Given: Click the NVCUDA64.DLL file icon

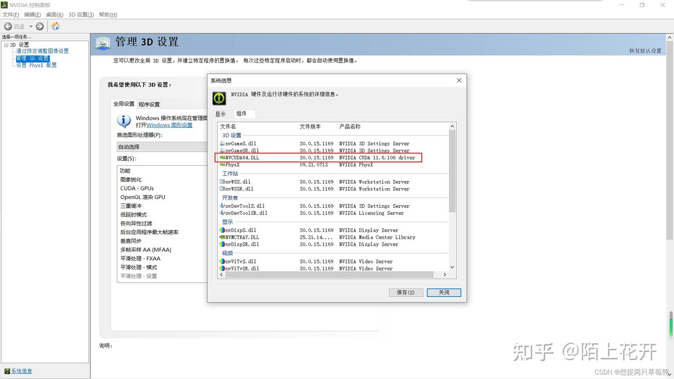Looking at the screenshot, I should [x=222, y=158].
